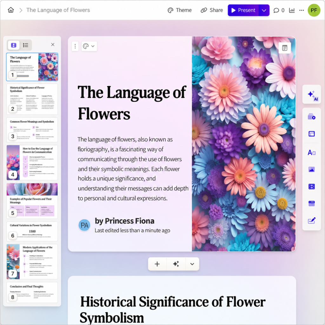325x325 pixels.
Task: Click the main title 'The Language of Flowers'
Action: point(132,103)
